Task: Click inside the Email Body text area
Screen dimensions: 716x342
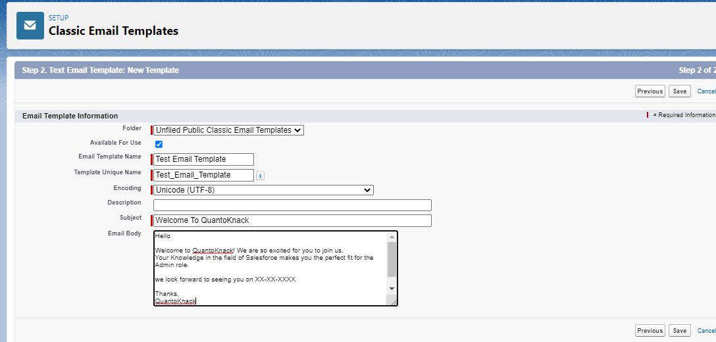Action: (270, 268)
